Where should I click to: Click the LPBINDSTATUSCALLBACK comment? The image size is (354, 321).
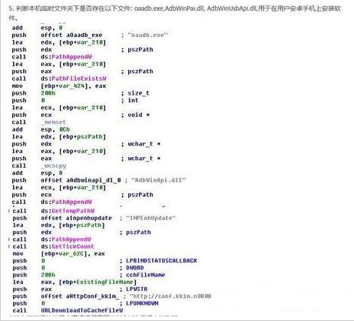(x=161, y=261)
